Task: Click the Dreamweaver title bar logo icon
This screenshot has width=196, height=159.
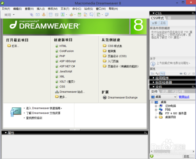Action: (2, 3)
